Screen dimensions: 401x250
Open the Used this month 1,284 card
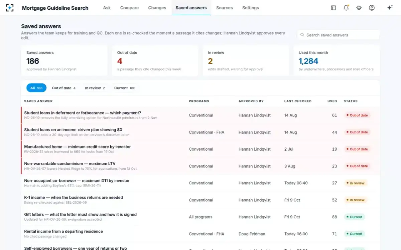click(x=337, y=61)
